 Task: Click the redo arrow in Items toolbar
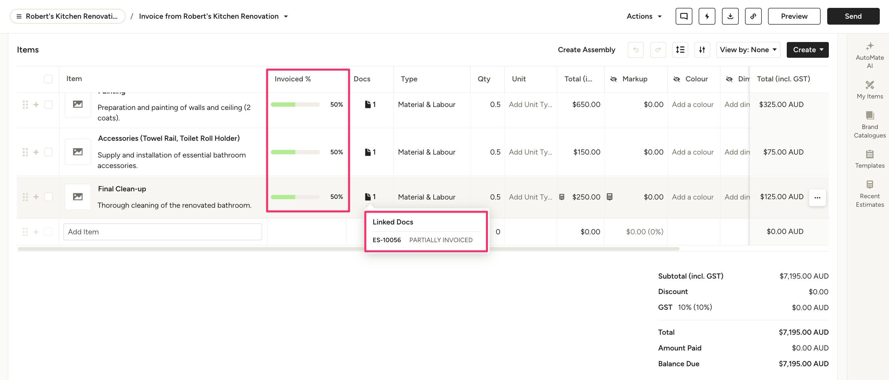pos(658,50)
